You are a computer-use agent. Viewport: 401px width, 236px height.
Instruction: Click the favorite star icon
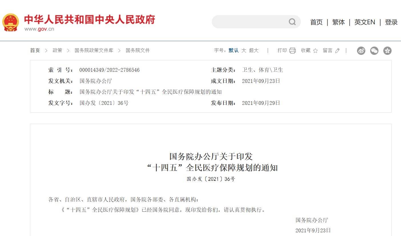coord(315,51)
